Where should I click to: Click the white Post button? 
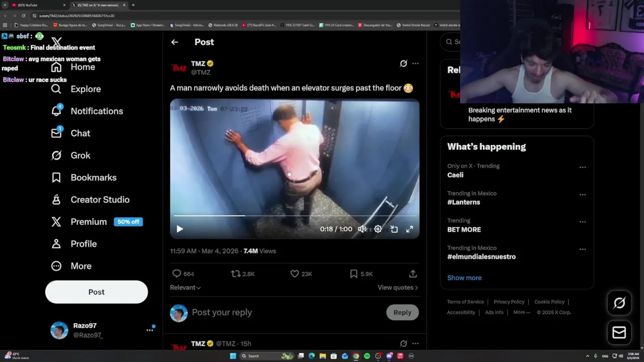97,292
